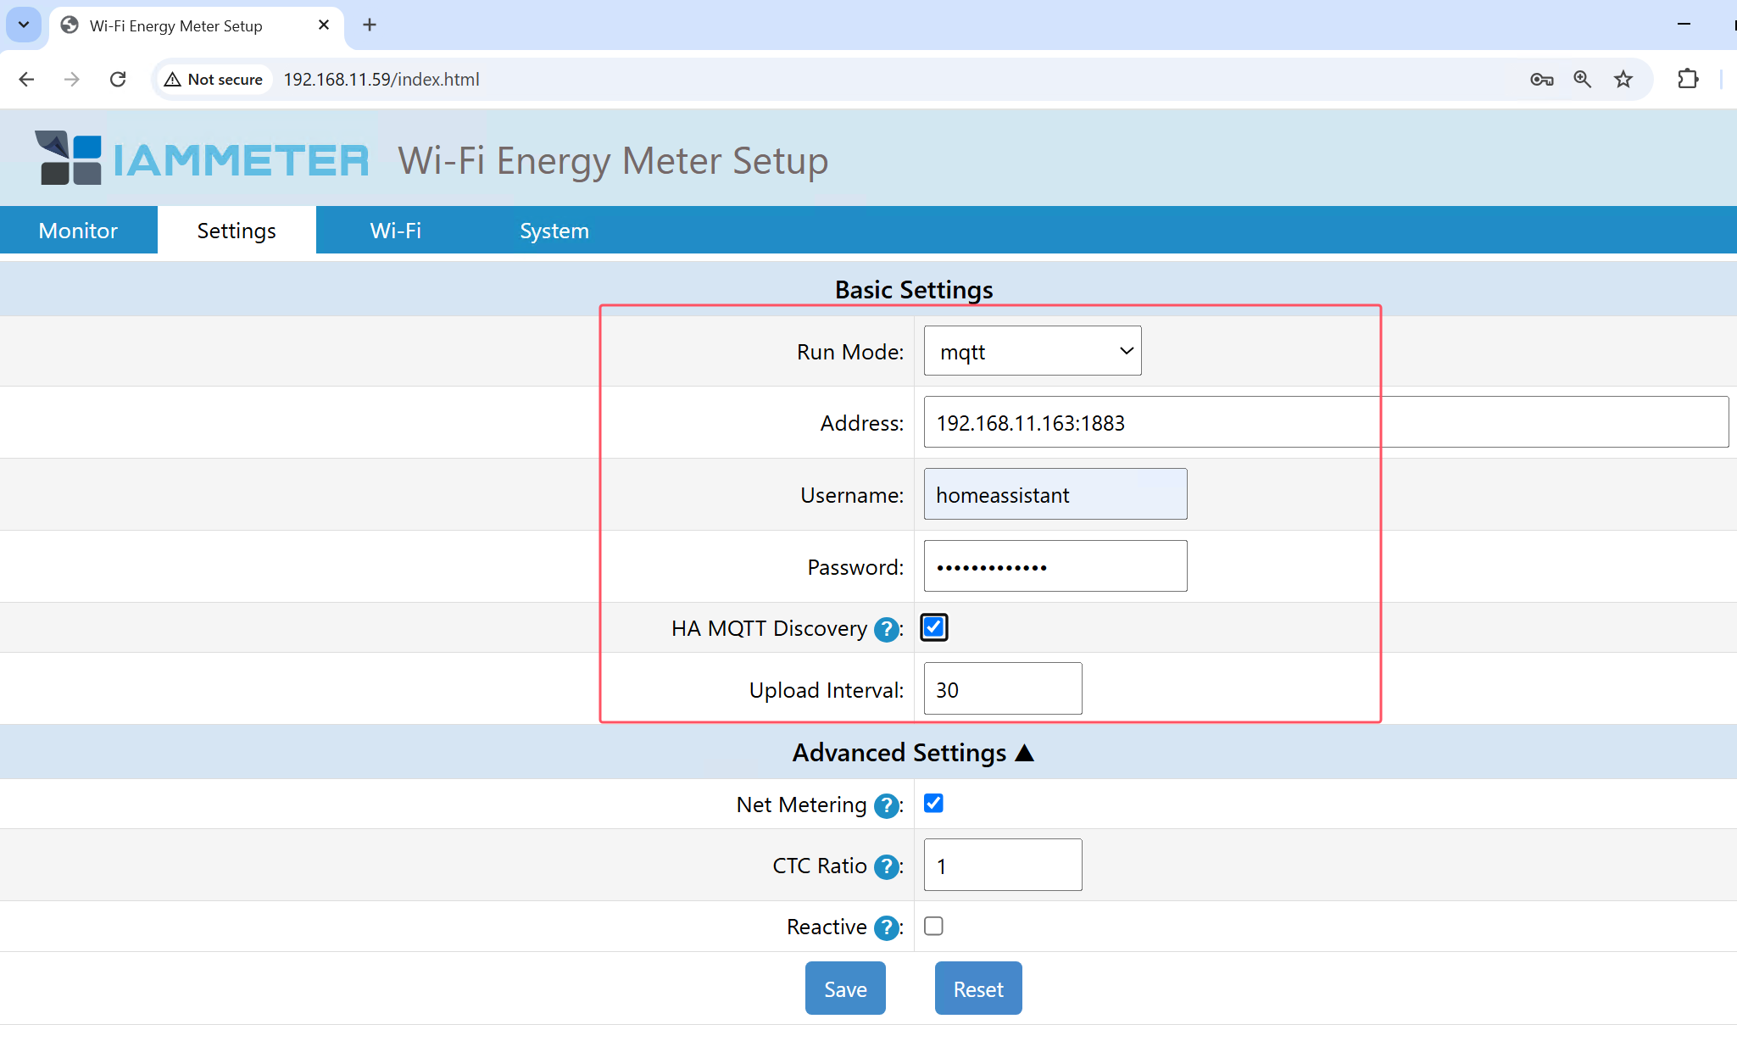
Task: Open the browser extensions puzzle icon
Action: (x=1688, y=79)
